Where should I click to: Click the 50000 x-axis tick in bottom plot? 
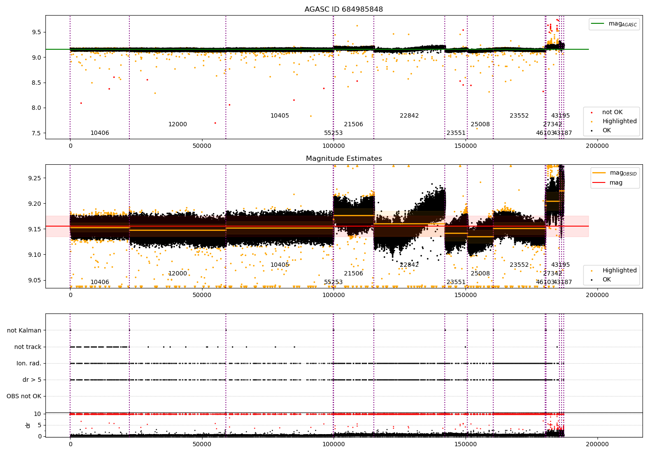202,444
